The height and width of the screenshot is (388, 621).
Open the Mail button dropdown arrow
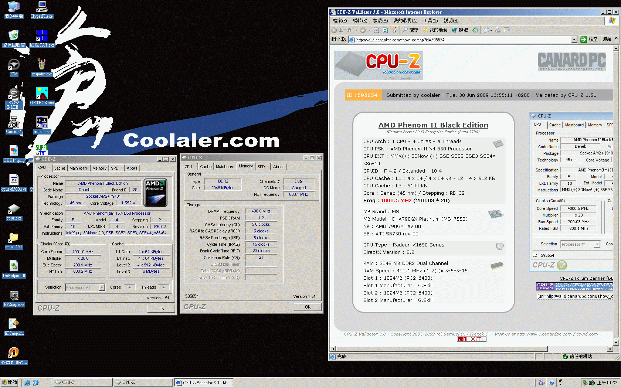pos(491,30)
